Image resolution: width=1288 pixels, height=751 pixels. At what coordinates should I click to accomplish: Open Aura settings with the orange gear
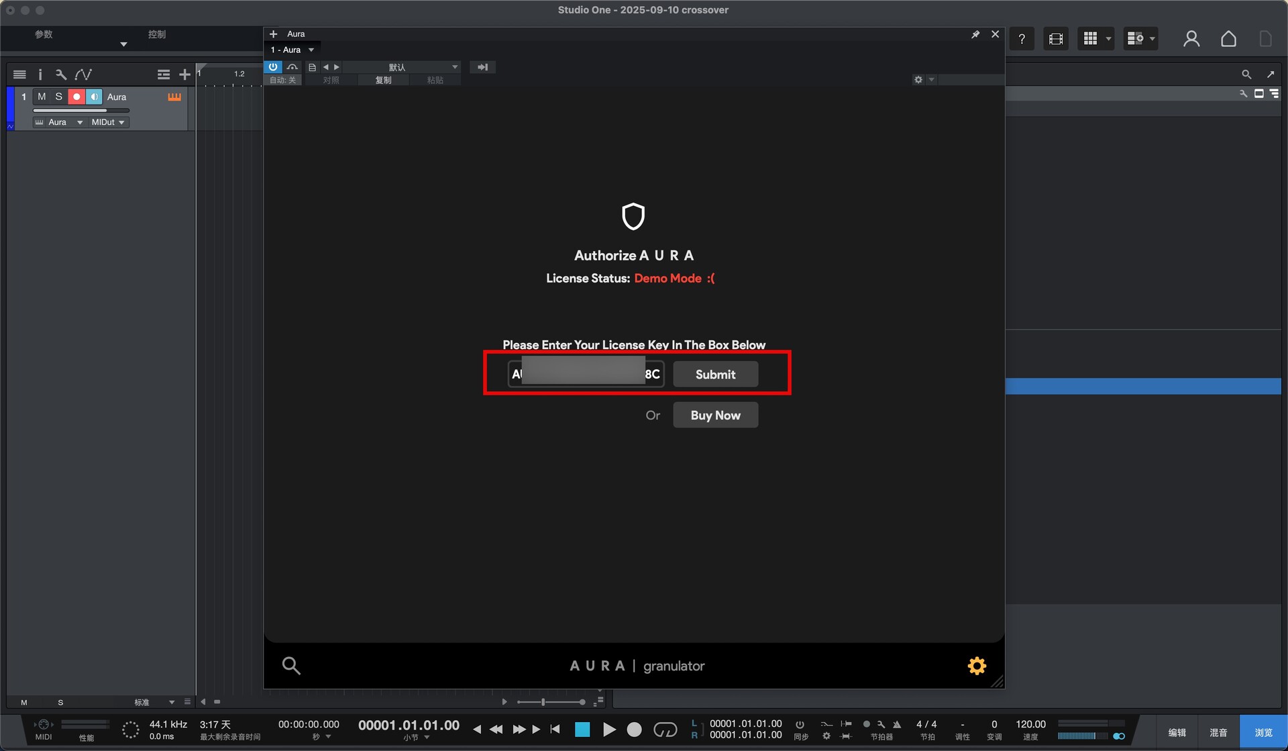[x=977, y=666]
